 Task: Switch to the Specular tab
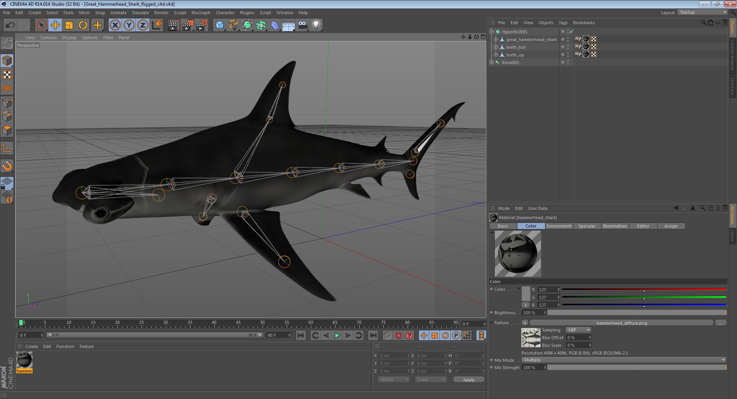(587, 226)
